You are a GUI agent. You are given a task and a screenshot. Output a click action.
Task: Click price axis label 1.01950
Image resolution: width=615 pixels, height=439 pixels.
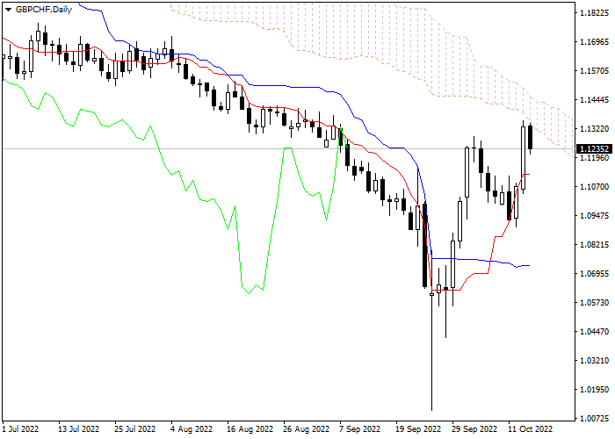[594, 390]
